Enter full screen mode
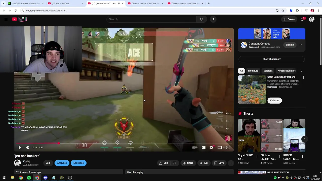This screenshot has width=322, height=181. click(x=228, y=148)
